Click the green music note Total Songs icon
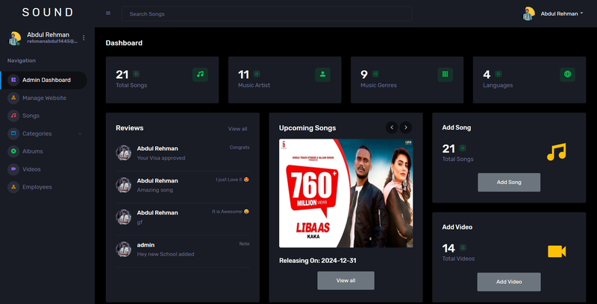The image size is (597, 304). point(200,75)
